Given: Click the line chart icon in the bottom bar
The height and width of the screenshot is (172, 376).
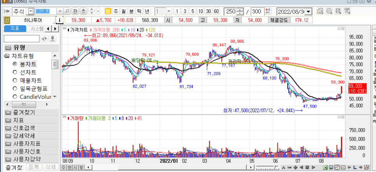Looking at the screenshot, I should point(343,167).
